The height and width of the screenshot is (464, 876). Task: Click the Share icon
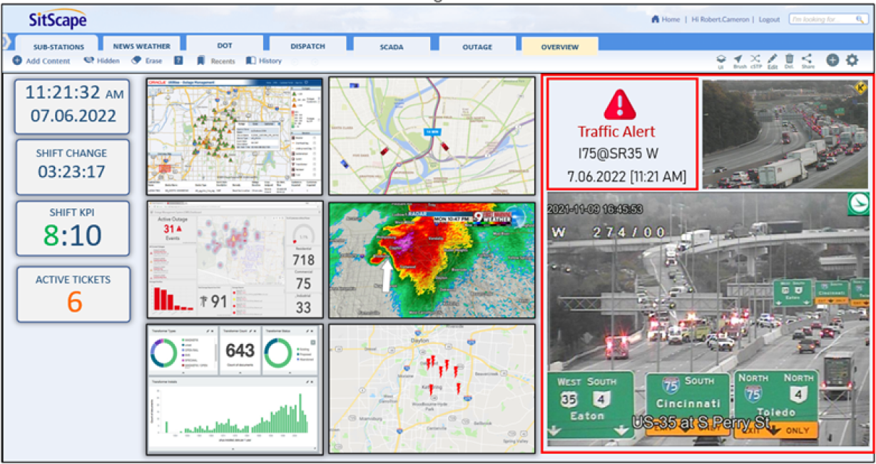pyautogui.click(x=807, y=60)
